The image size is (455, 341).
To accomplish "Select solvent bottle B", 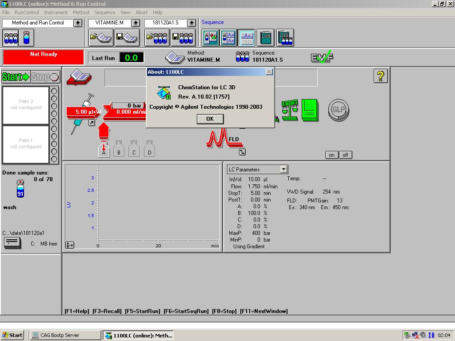I will tap(119, 149).
